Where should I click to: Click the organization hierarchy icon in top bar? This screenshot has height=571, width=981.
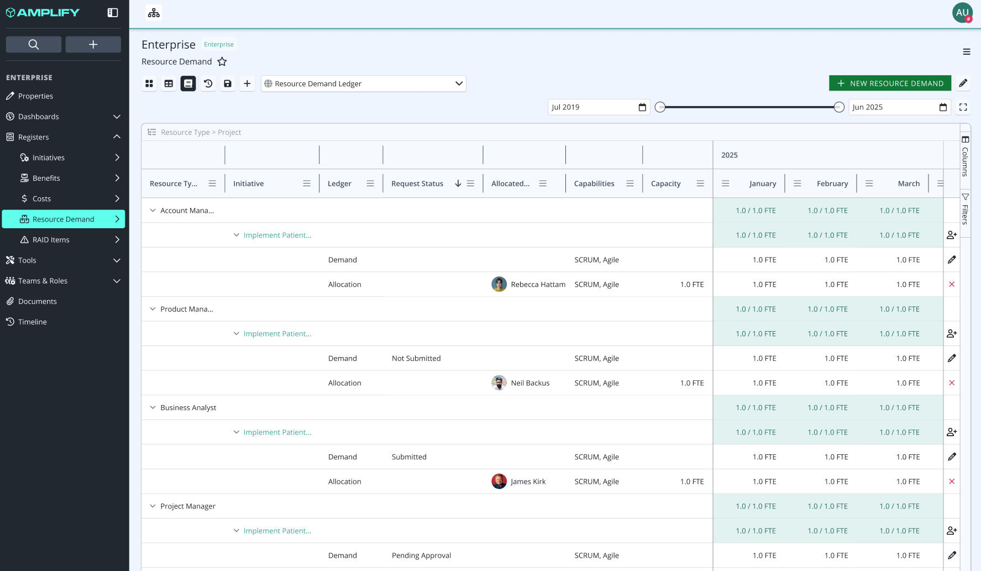point(154,13)
